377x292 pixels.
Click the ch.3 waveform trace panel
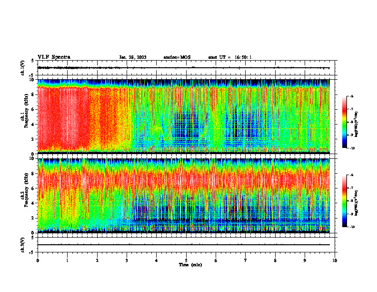tap(186, 245)
